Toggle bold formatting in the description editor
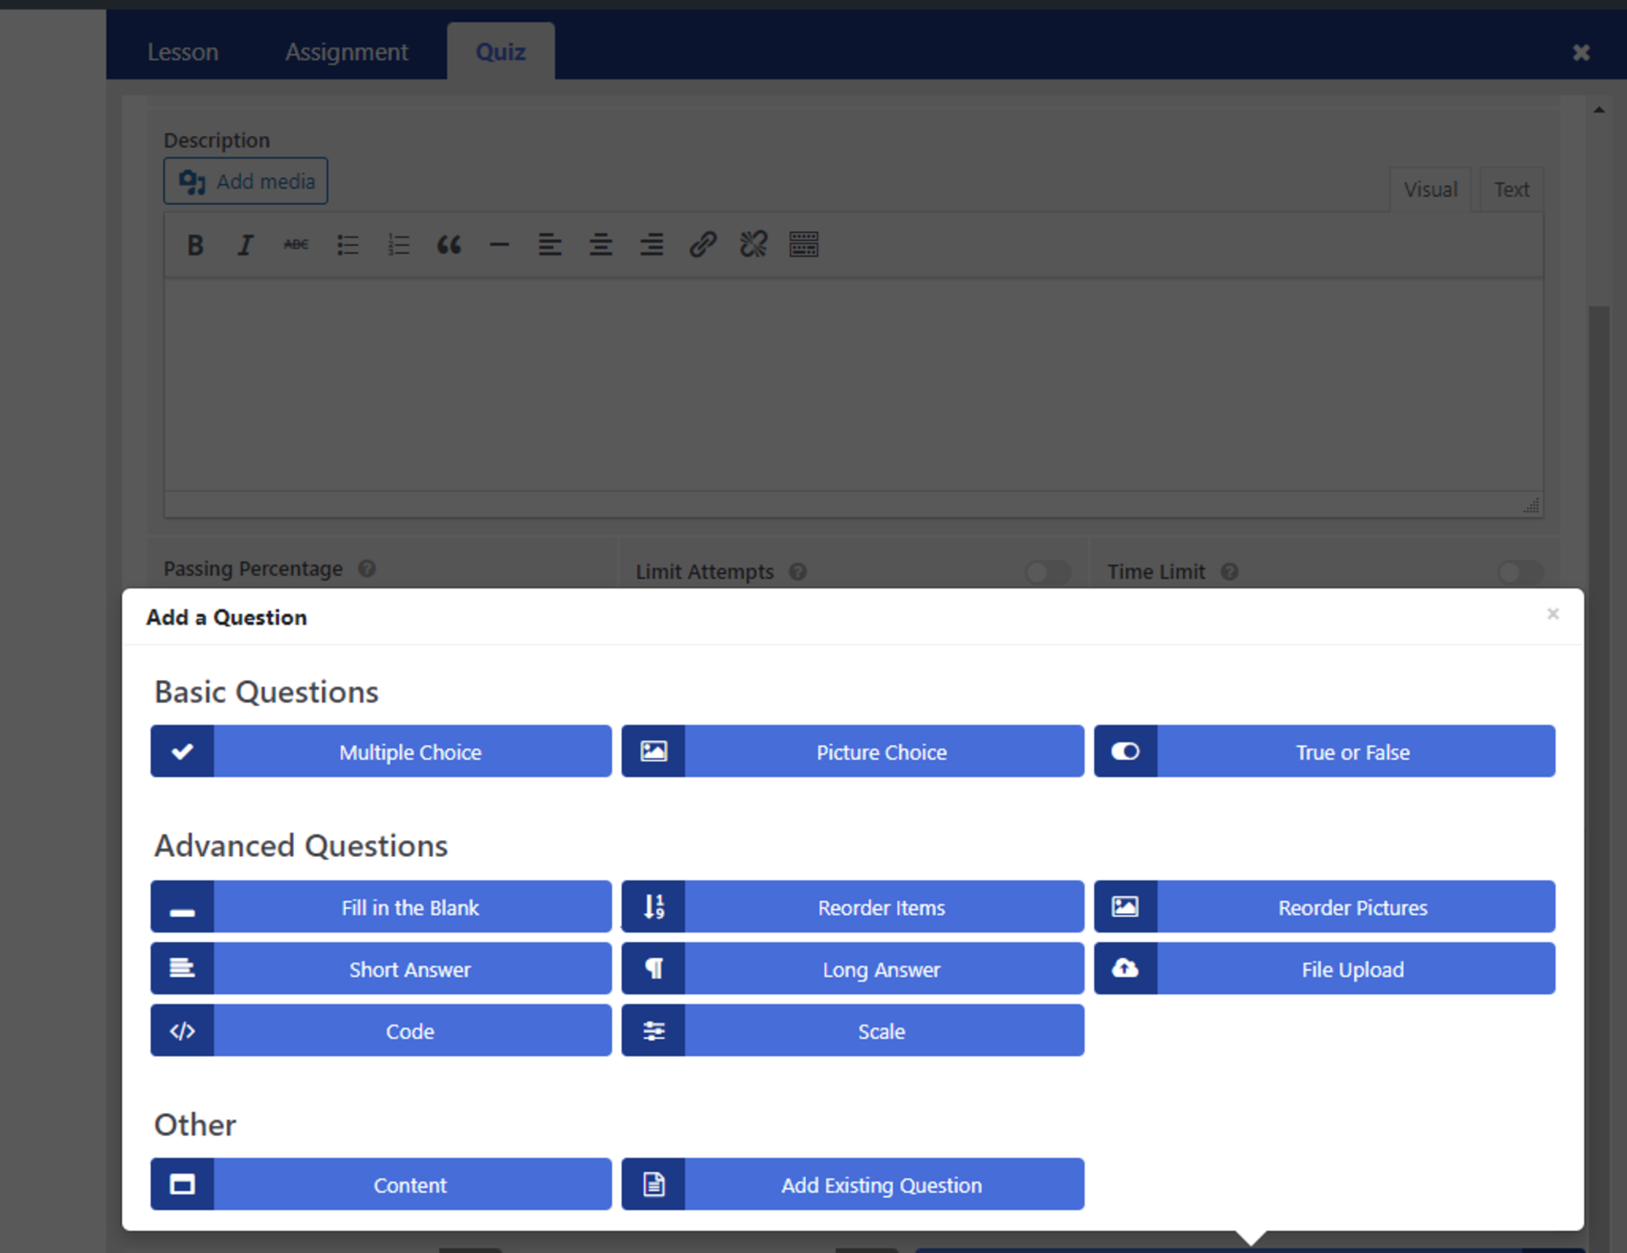 195,245
